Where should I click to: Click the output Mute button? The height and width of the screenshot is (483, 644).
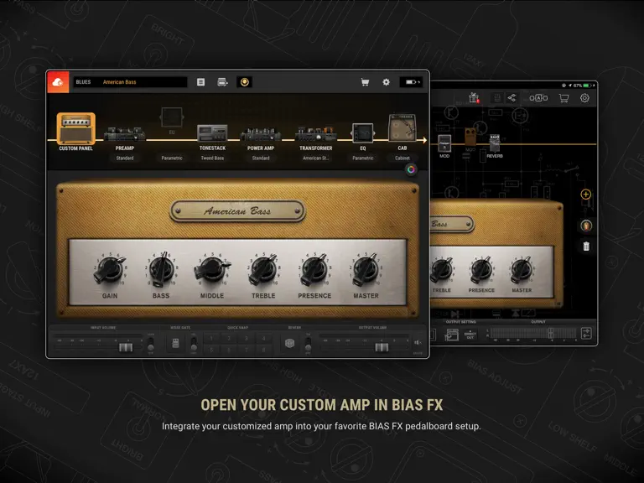418,342
